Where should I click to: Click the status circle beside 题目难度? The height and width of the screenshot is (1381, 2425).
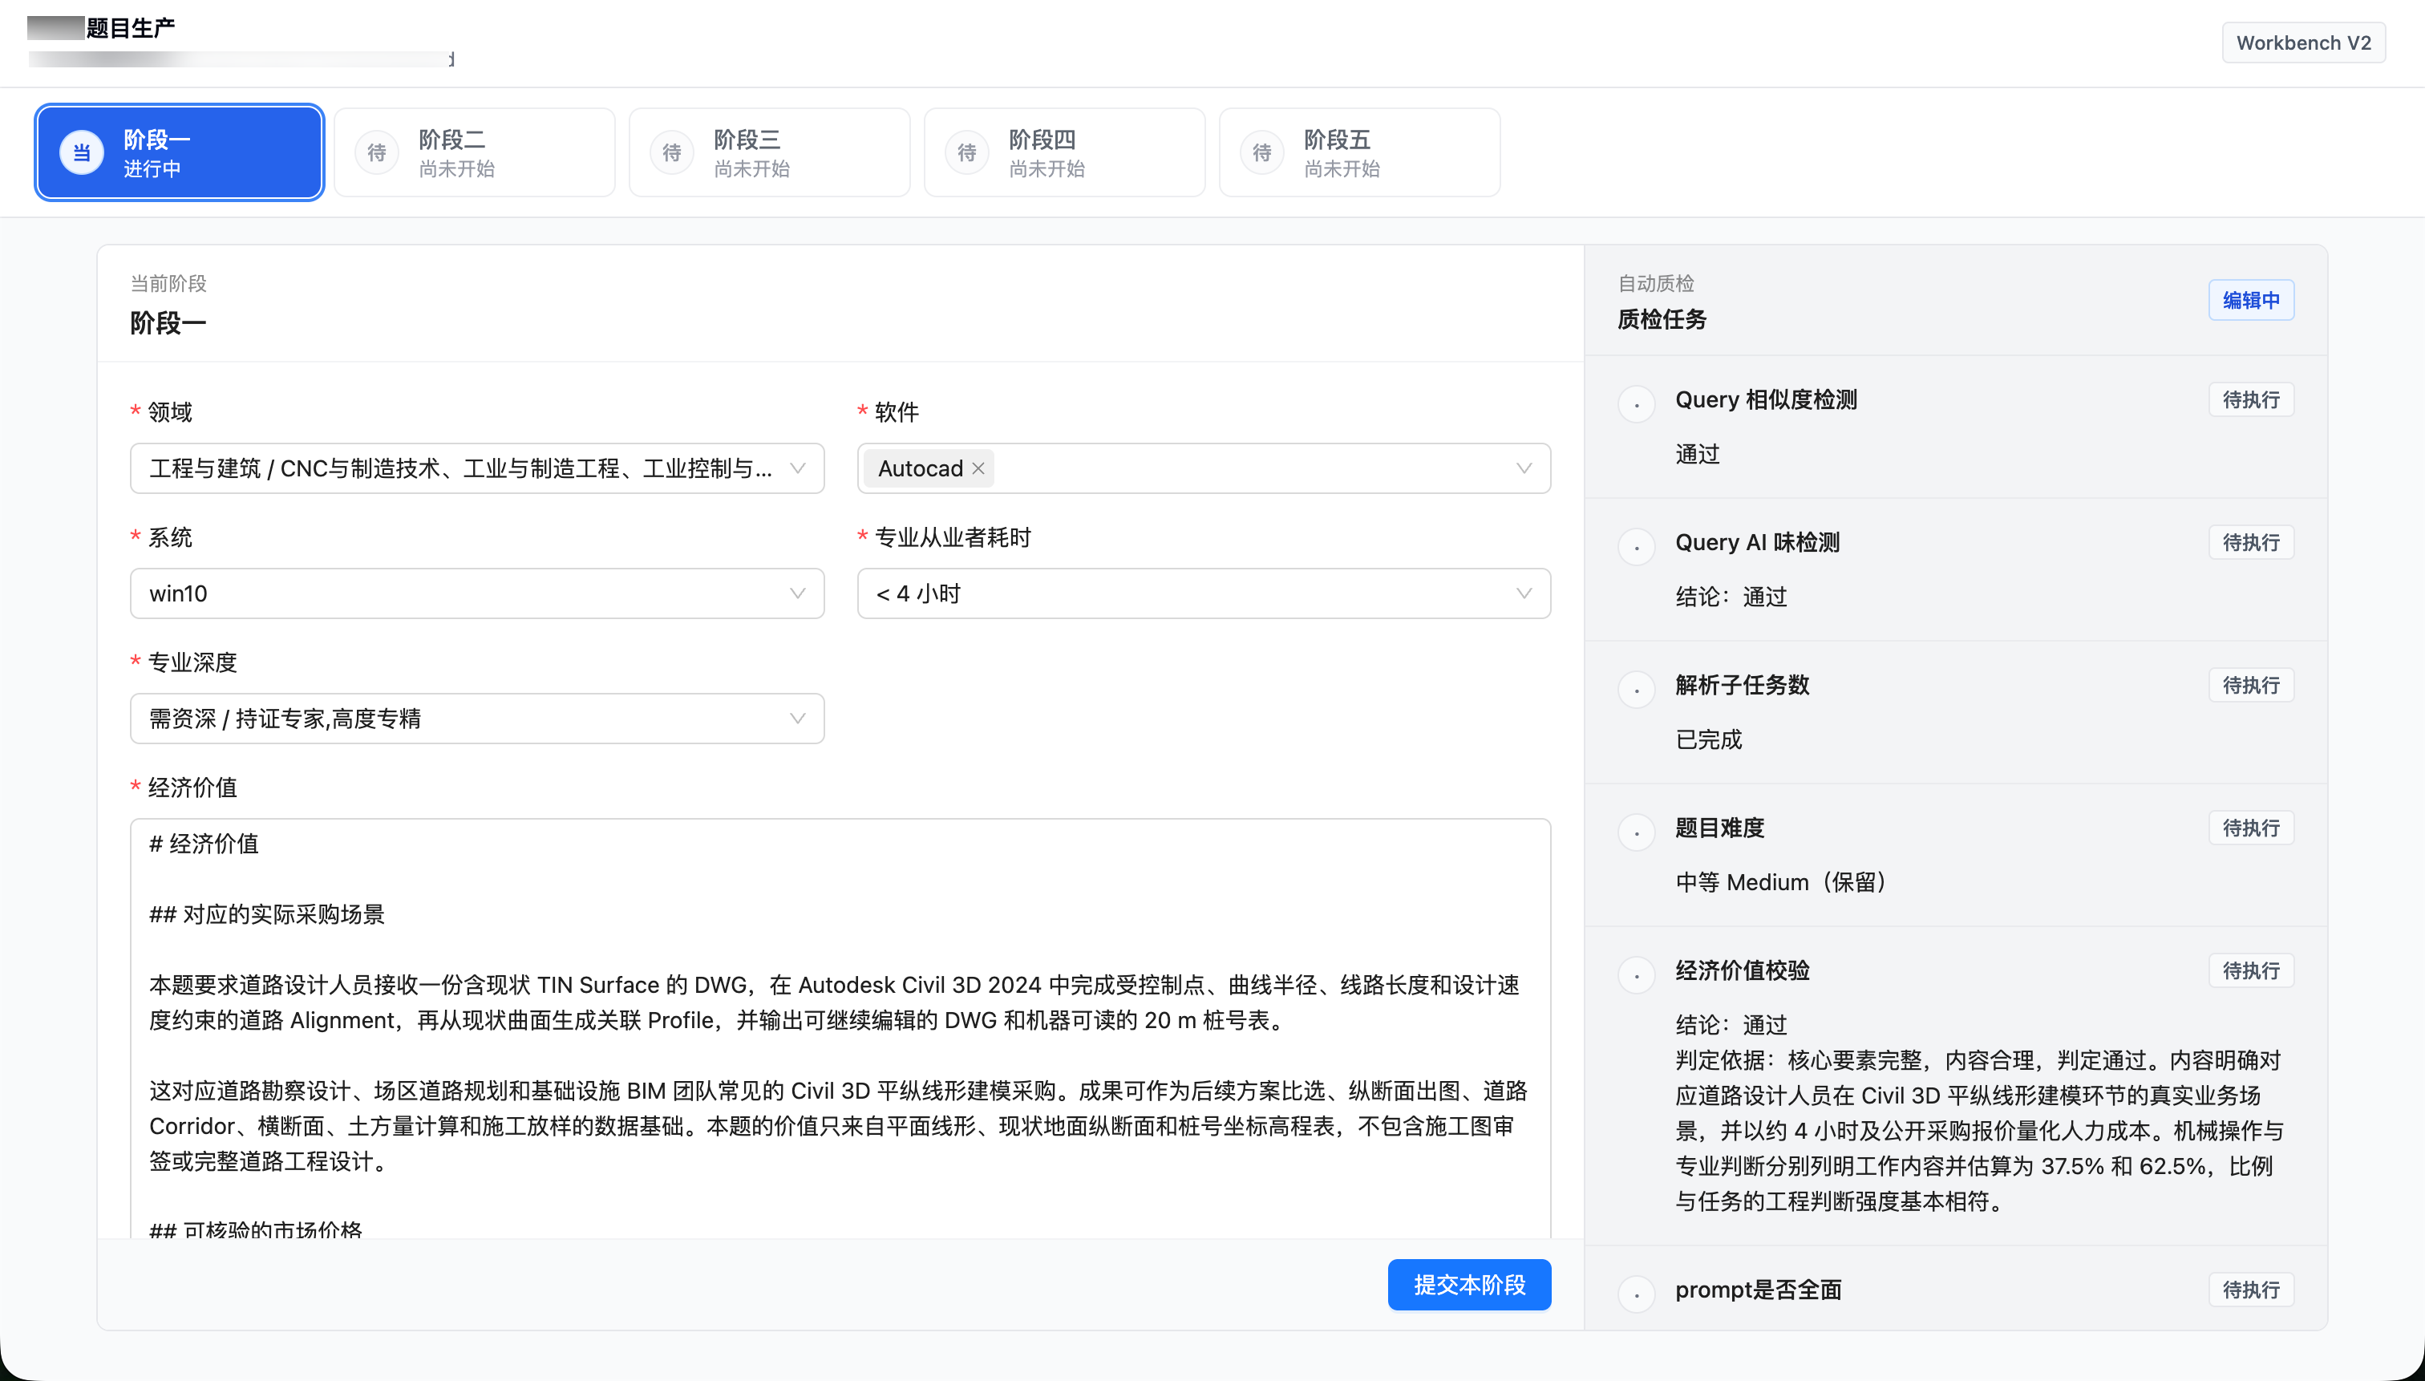[1636, 832]
